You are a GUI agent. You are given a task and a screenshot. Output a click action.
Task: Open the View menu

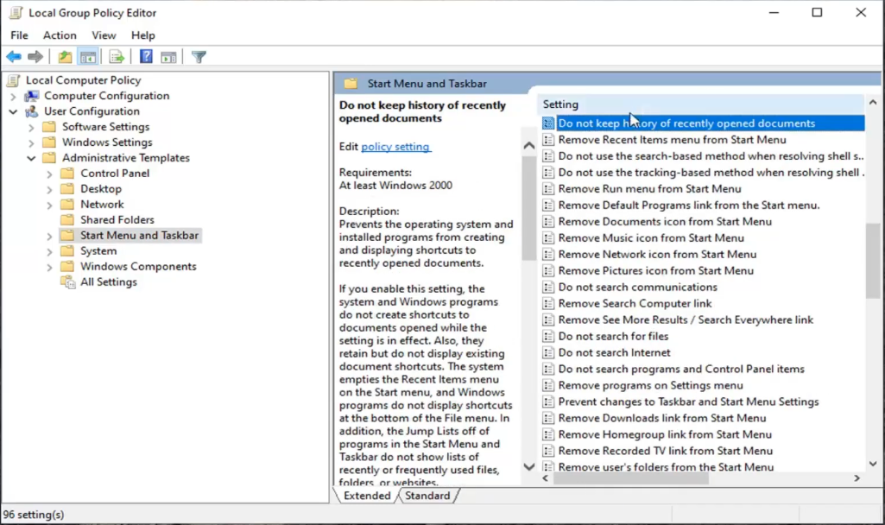(x=104, y=35)
